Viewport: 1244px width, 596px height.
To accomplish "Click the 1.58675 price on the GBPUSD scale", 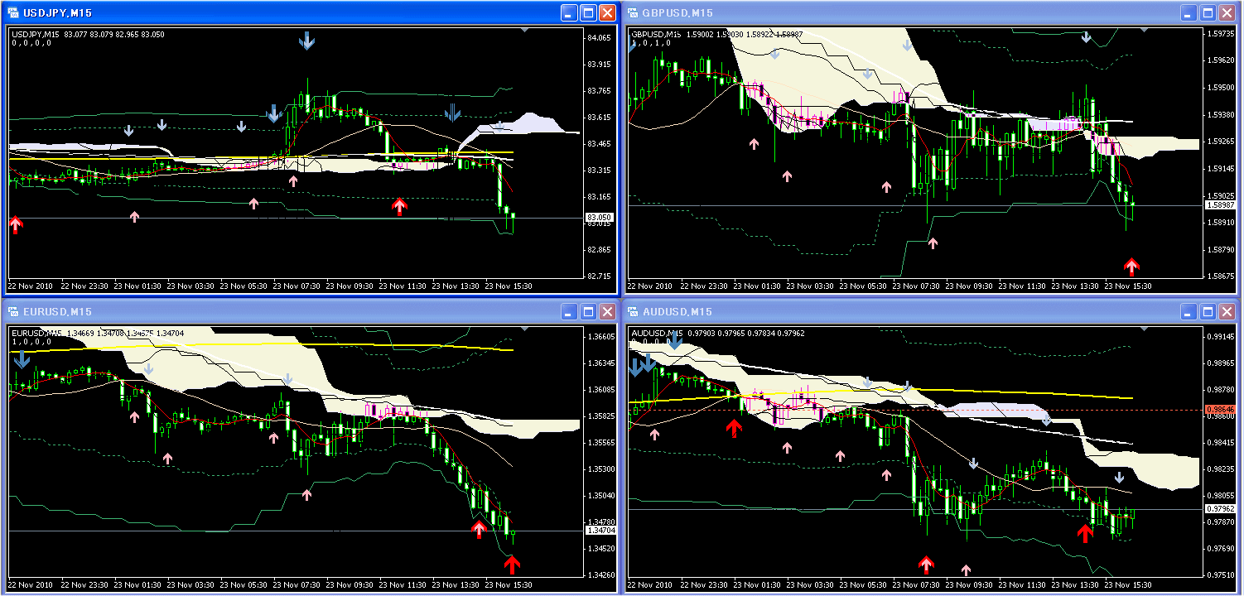I will point(1222,276).
